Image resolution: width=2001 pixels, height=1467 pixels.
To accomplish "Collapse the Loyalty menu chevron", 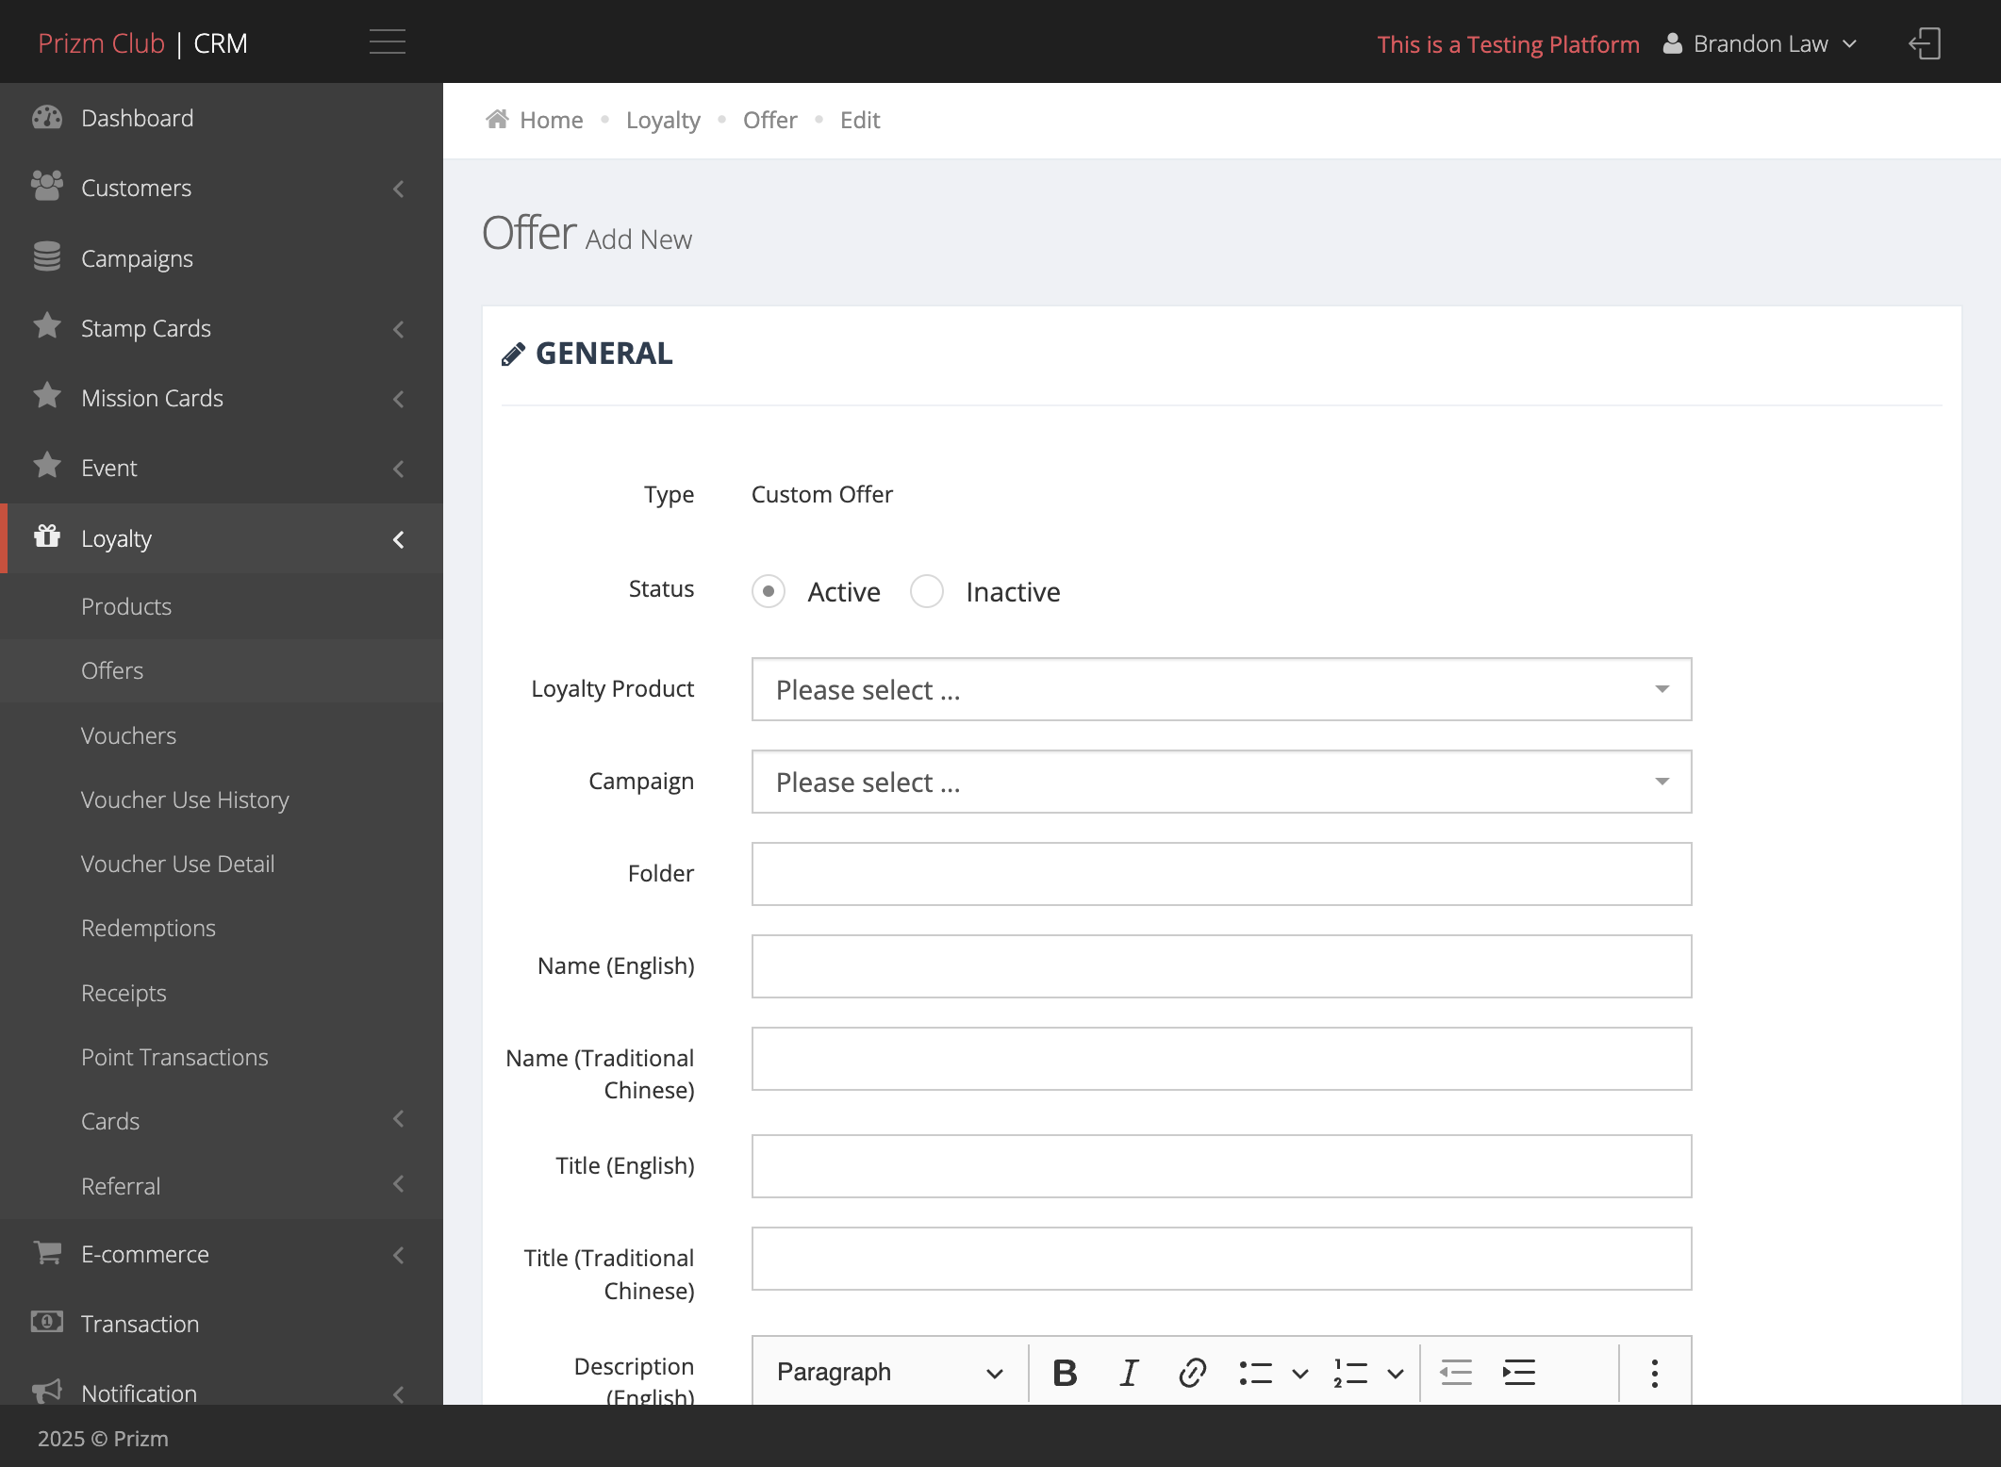I will click(x=399, y=539).
